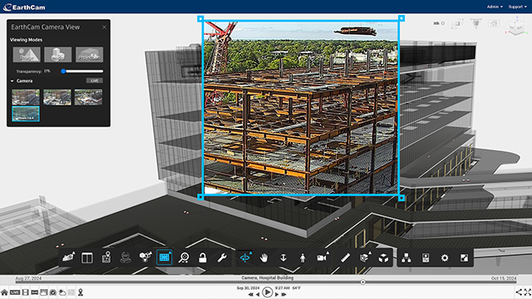Open the video camera interactions tool
The height and width of the screenshot is (299, 532).
coord(323,258)
